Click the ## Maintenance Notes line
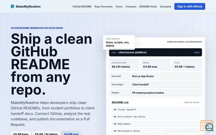Viewport: 216px width, 135px height. click(x=156, y=131)
